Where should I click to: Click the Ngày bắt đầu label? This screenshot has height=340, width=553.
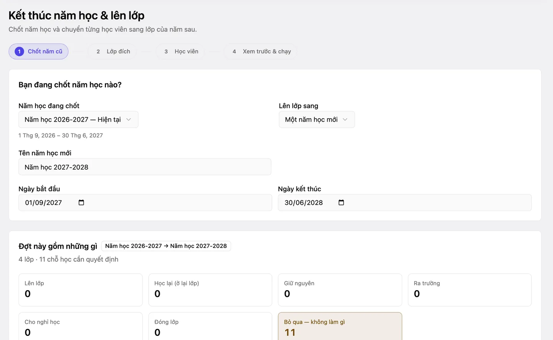pyautogui.click(x=39, y=189)
